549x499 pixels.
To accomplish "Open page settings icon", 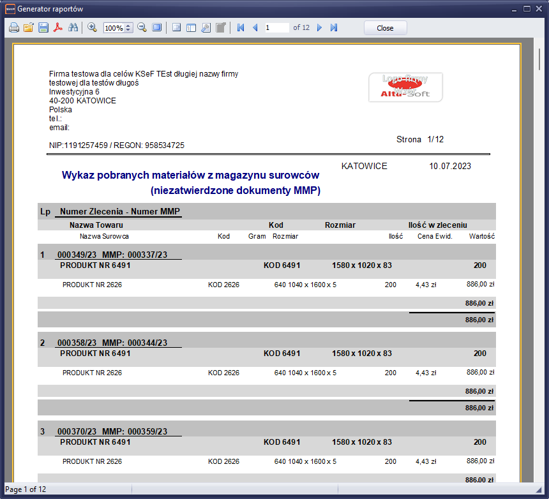I will click(206, 28).
